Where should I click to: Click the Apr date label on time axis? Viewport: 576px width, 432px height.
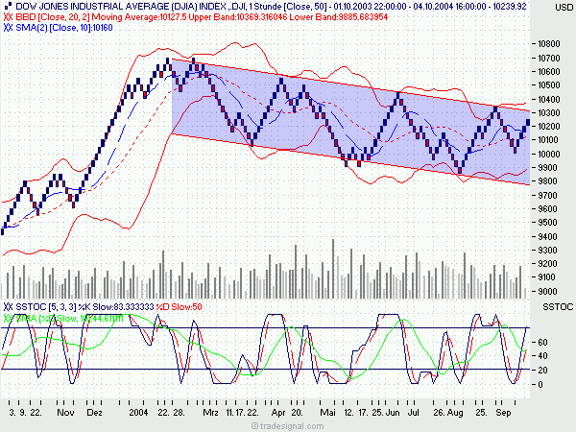(x=278, y=413)
